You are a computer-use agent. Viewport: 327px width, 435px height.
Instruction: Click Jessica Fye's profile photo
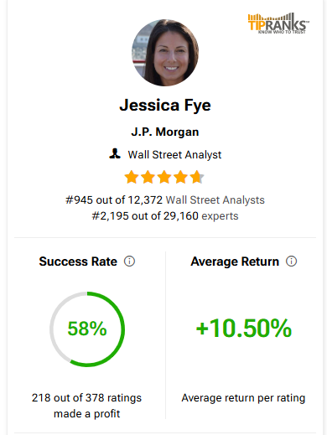pos(165,53)
